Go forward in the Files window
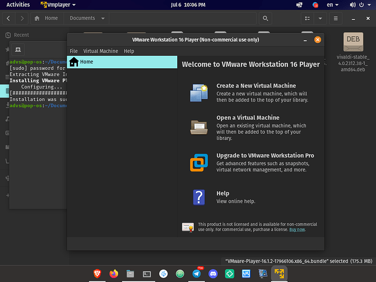 pos(22,18)
